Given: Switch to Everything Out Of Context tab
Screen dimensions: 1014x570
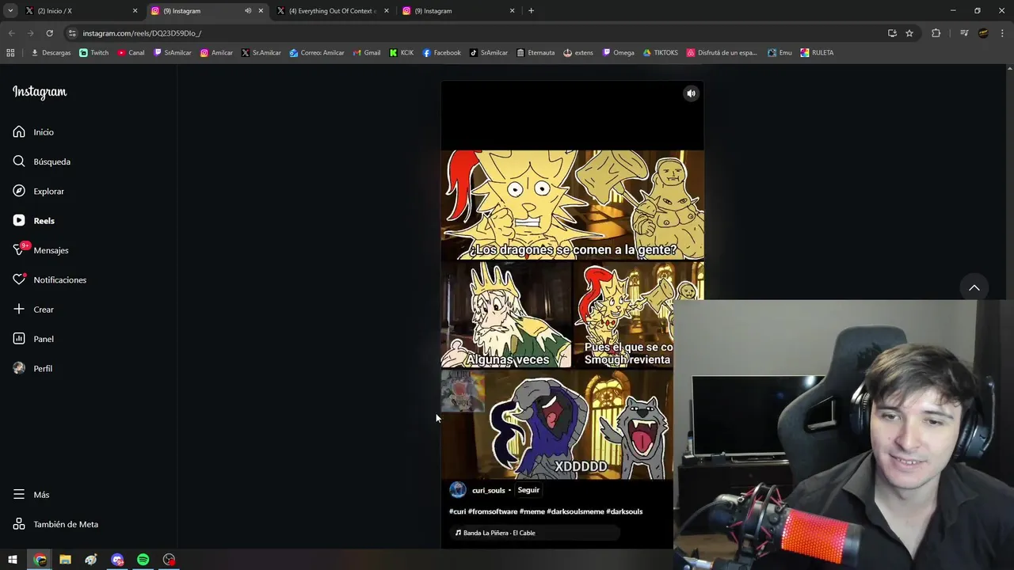Looking at the screenshot, I should tap(333, 11).
